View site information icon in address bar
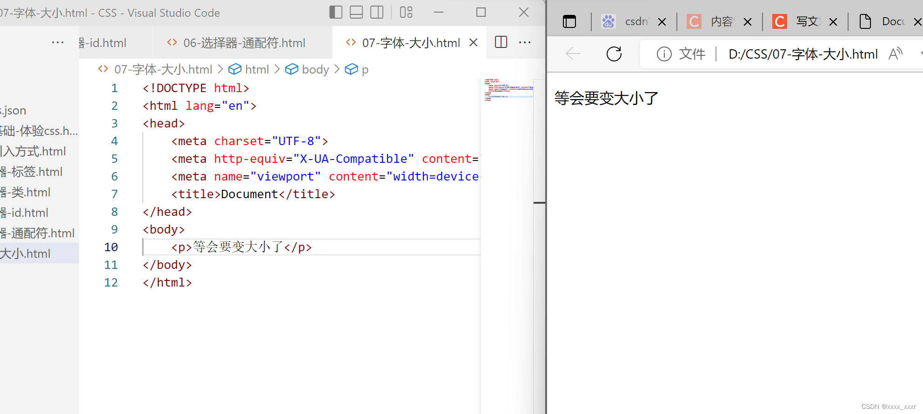The height and width of the screenshot is (414, 923). click(x=664, y=54)
